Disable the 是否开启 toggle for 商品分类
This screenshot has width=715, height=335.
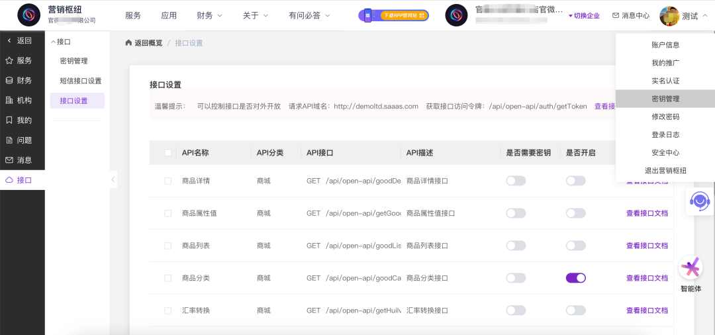click(575, 278)
